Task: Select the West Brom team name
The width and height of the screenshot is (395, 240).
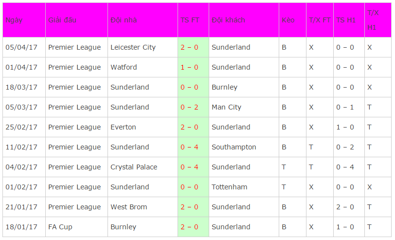Action: tap(129, 207)
